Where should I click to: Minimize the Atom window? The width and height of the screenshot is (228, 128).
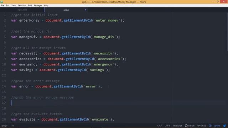pos(213,2)
